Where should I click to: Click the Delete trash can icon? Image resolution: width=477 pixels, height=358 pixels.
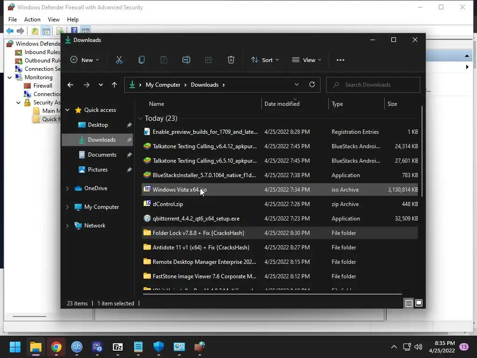(231, 60)
